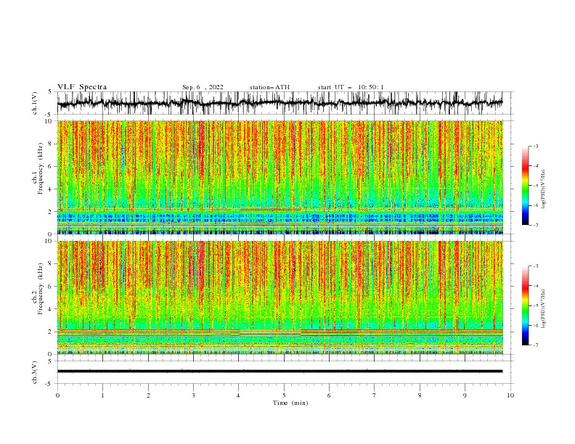Click time axis tick label "6"
This screenshot has width=575, height=444.
point(330,395)
